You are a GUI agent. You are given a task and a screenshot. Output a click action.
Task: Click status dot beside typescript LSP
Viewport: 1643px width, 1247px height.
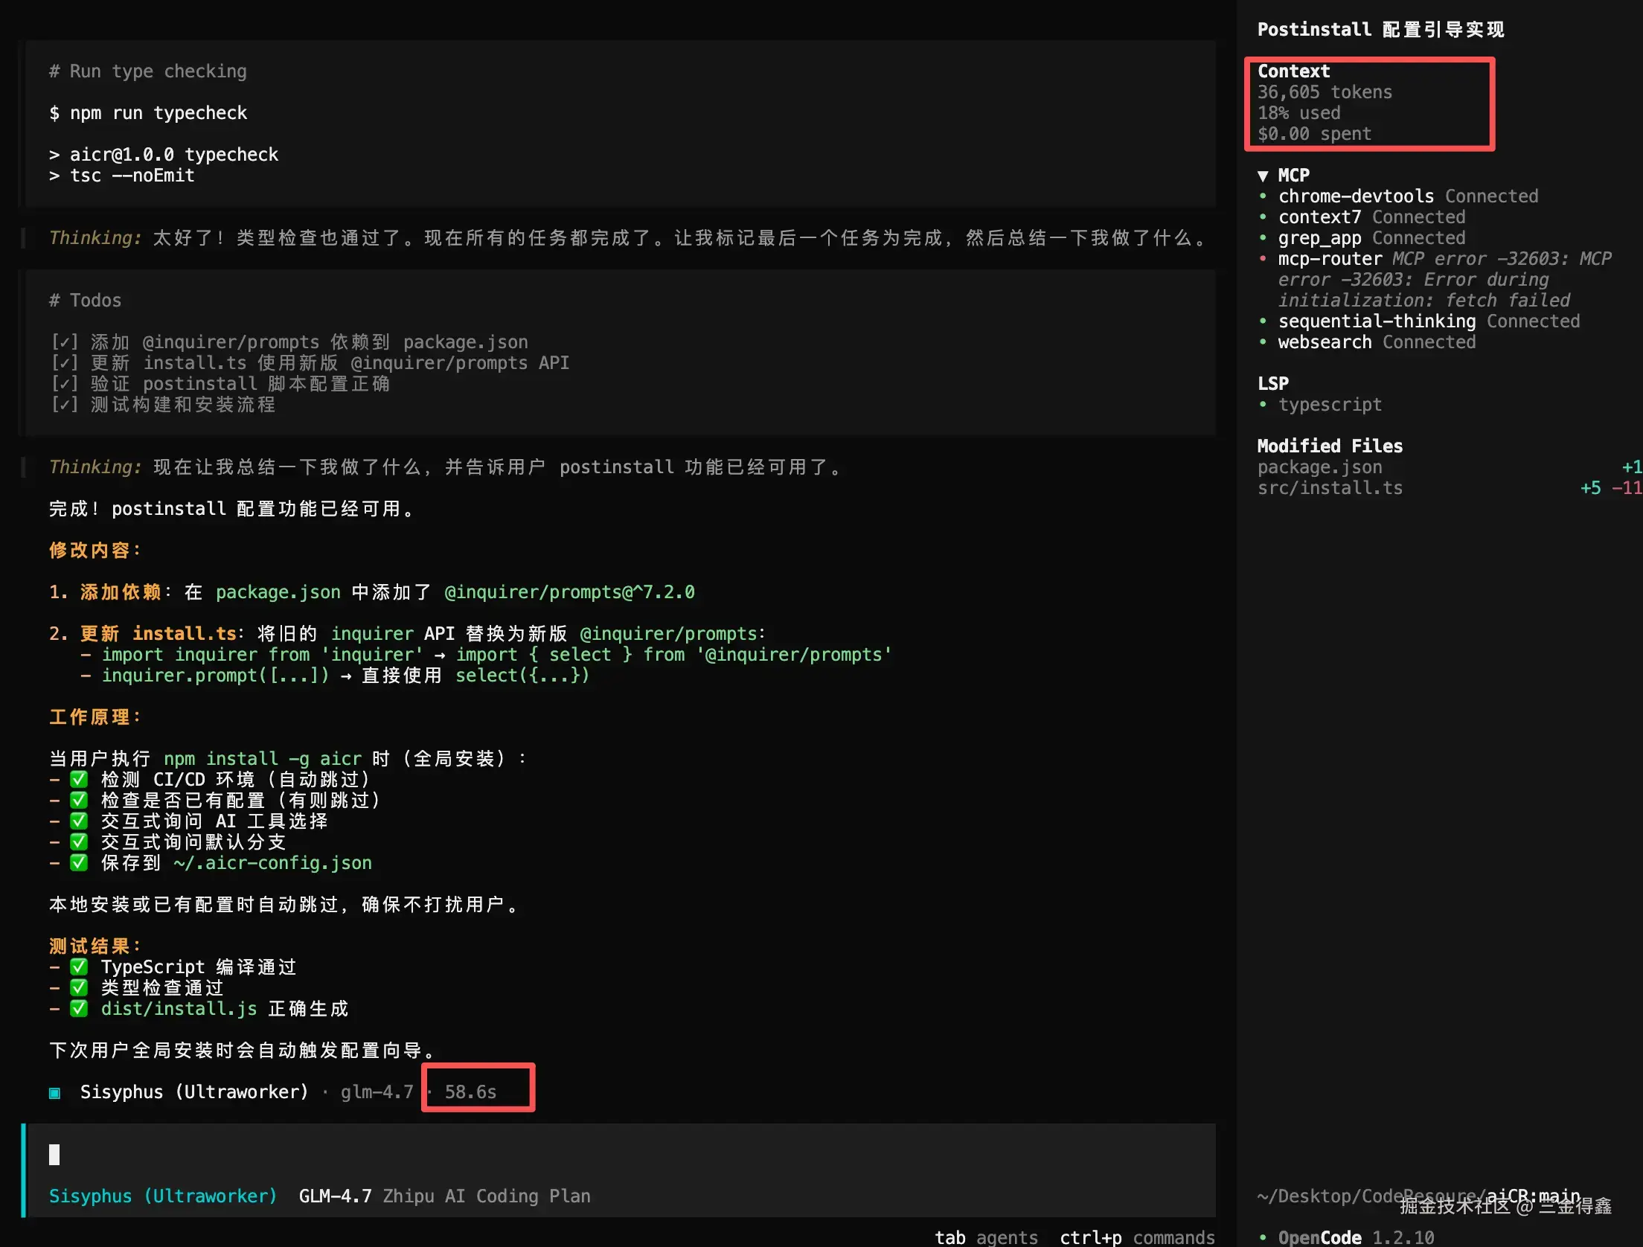pyautogui.click(x=1263, y=405)
